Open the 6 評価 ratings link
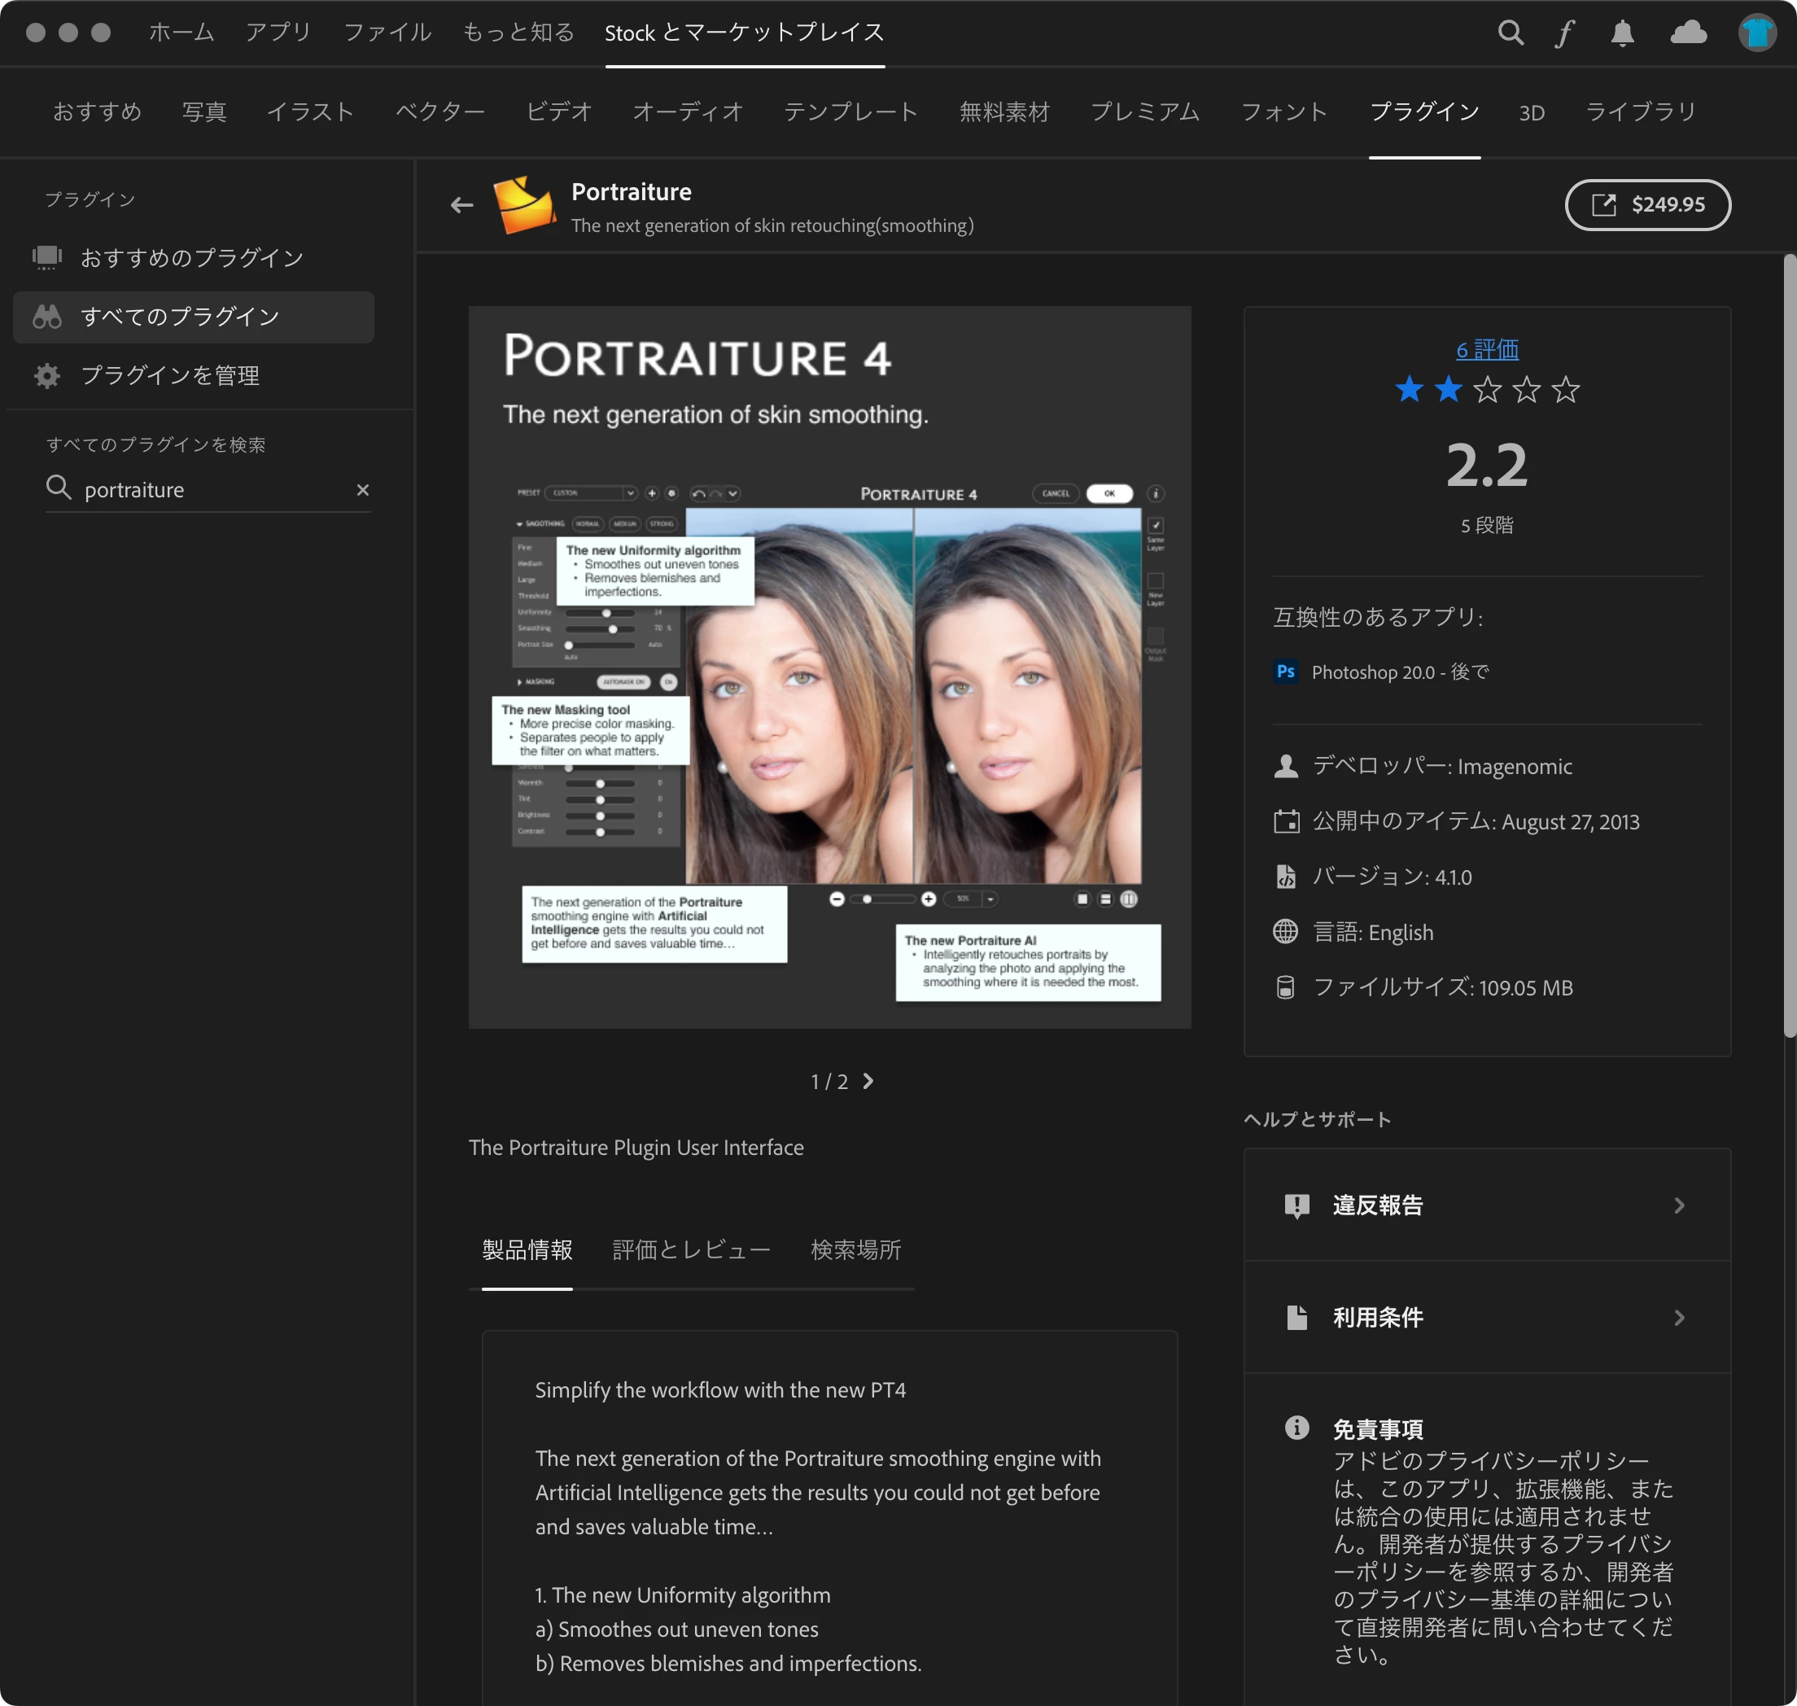 click(x=1487, y=349)
